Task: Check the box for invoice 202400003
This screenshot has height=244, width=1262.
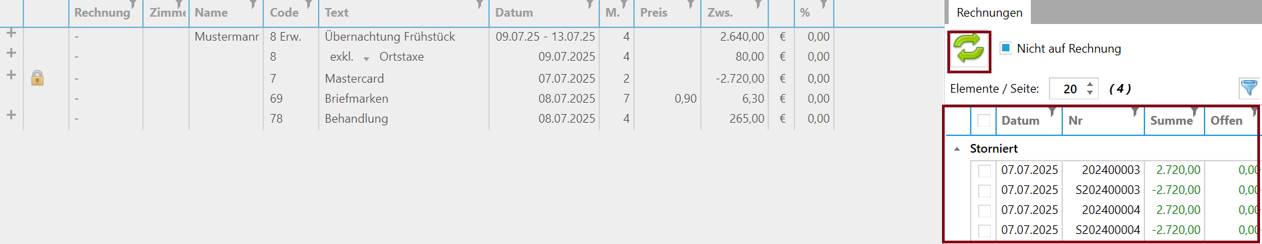Action: tap(984, 171)
